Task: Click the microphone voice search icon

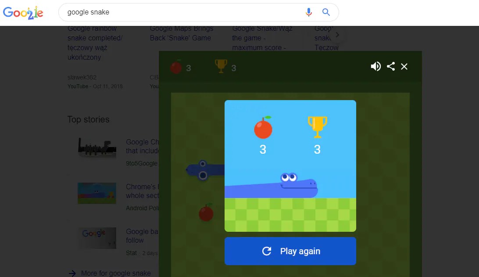Action: point(309,12)
